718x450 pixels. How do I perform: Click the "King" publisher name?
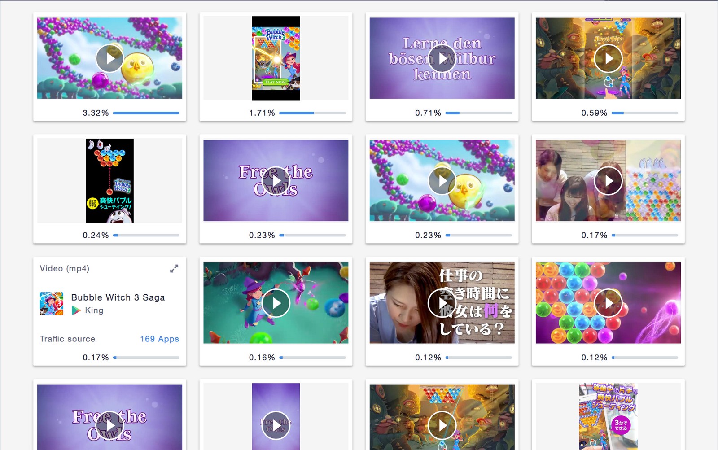(x=94, y=310)
